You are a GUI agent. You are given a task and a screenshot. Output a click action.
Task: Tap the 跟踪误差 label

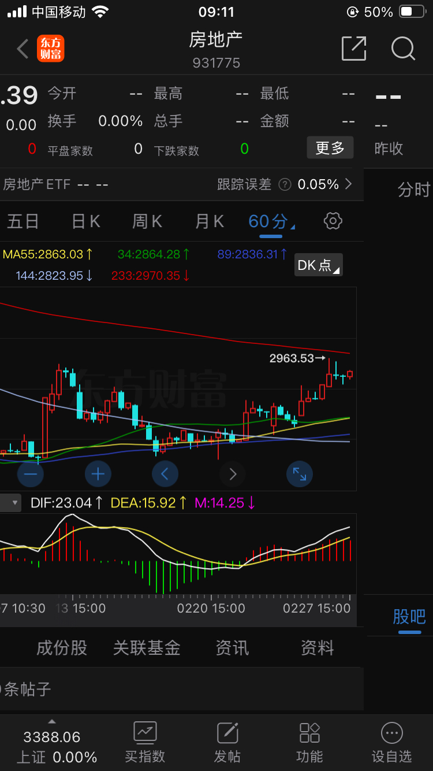click(244, 184)
